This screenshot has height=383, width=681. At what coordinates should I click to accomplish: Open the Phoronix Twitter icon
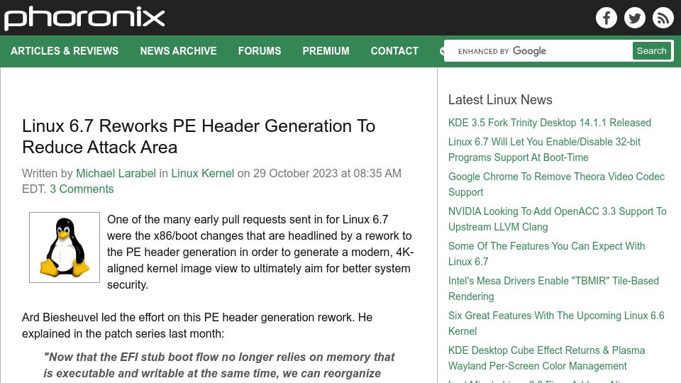[634, 18]
